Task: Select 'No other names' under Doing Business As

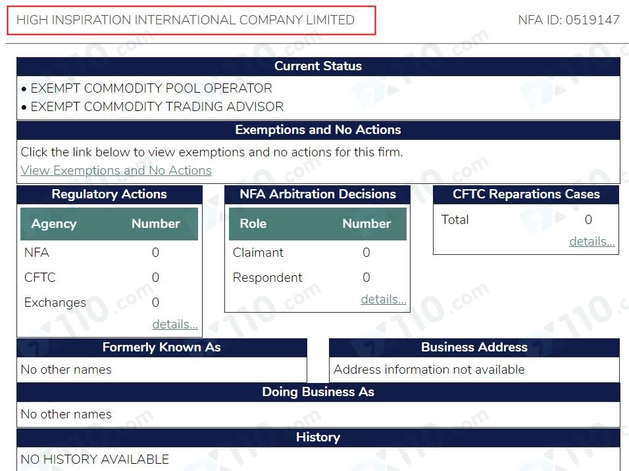Action: click(x=66, y=414)
